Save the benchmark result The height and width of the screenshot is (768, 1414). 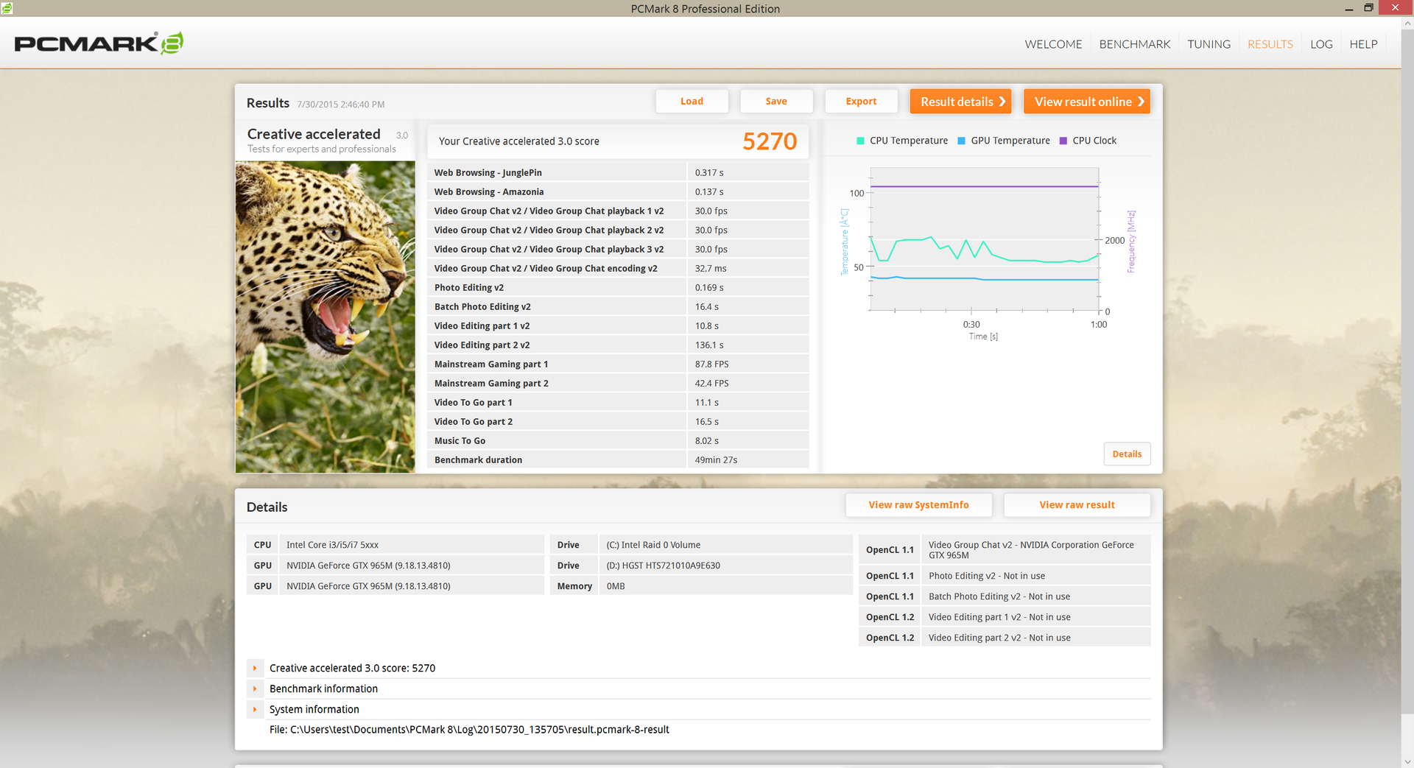776,102
